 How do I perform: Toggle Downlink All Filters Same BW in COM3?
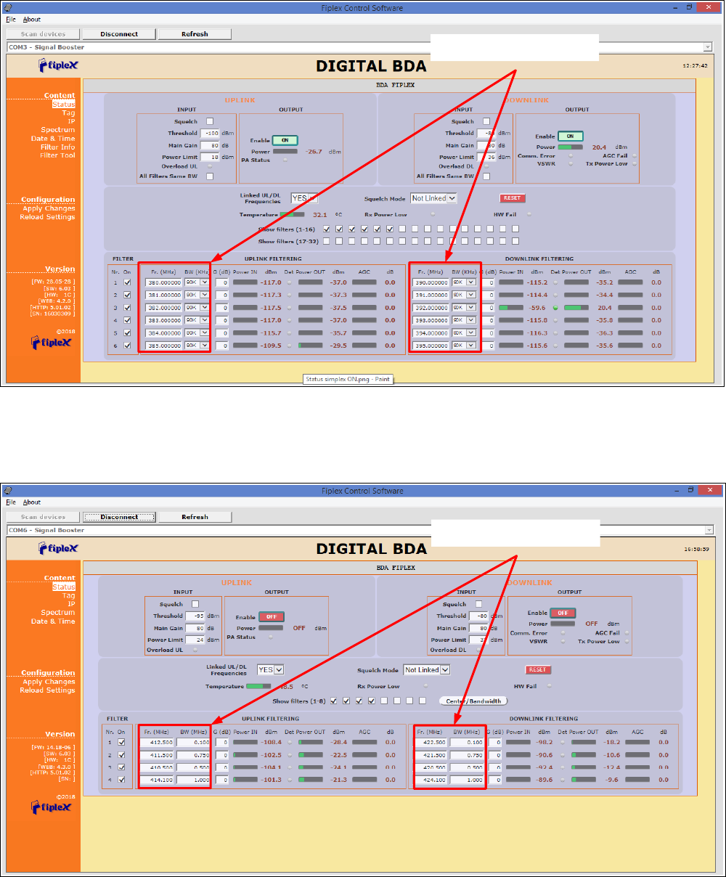[486, 176]
